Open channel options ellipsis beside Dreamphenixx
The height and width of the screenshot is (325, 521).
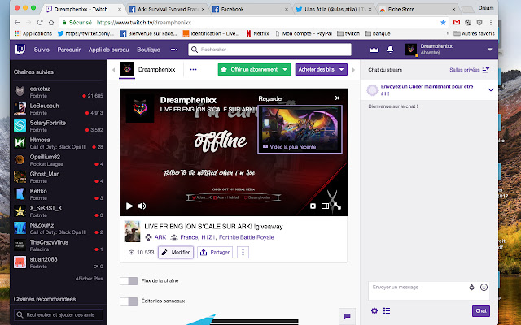[x=193, y=69]
